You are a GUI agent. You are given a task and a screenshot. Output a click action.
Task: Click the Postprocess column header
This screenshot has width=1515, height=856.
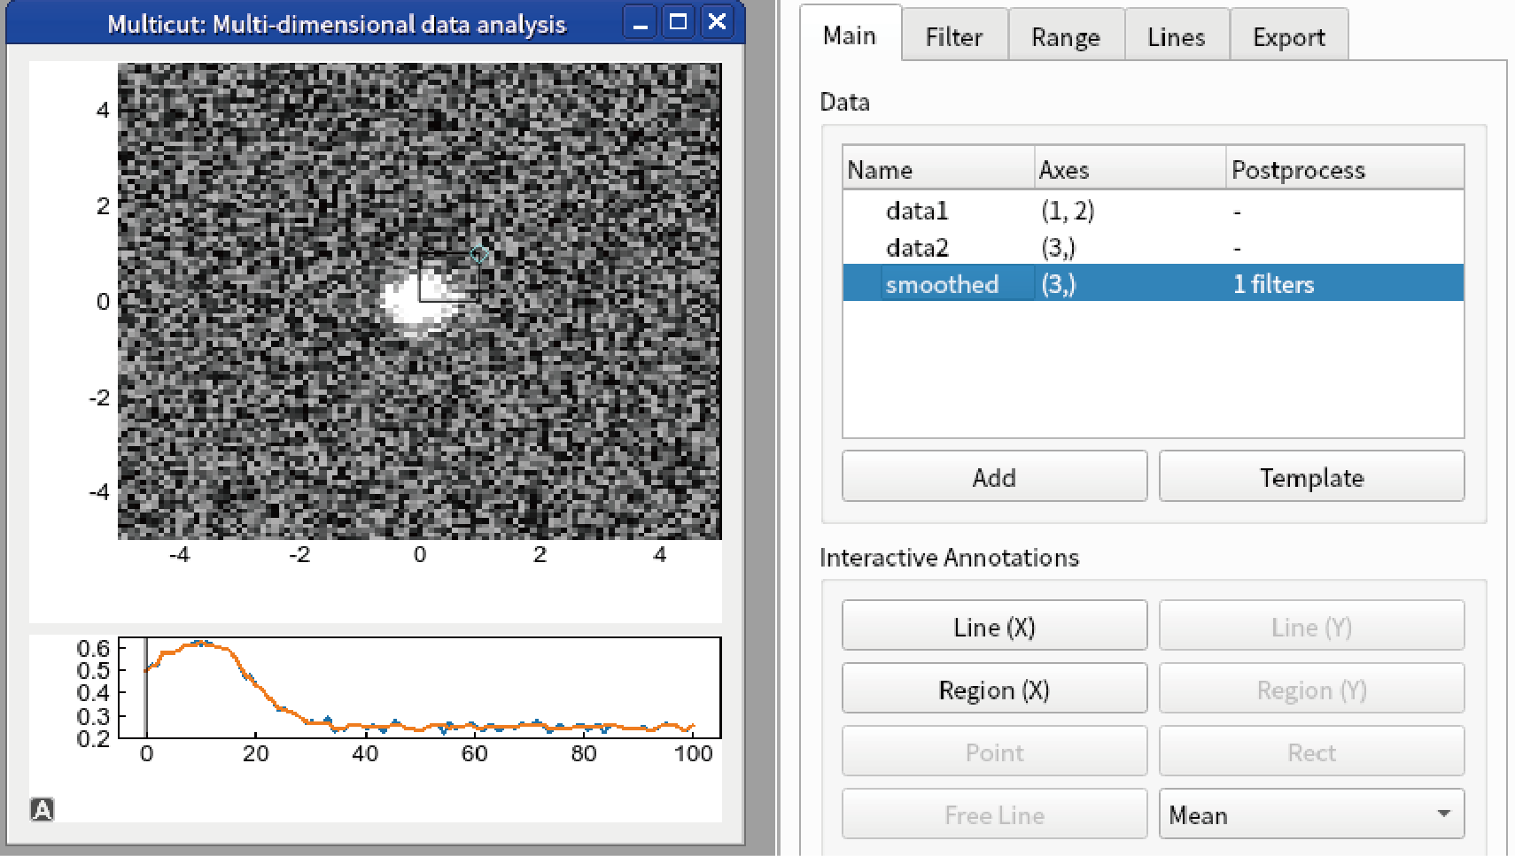tap(1345, 169)
